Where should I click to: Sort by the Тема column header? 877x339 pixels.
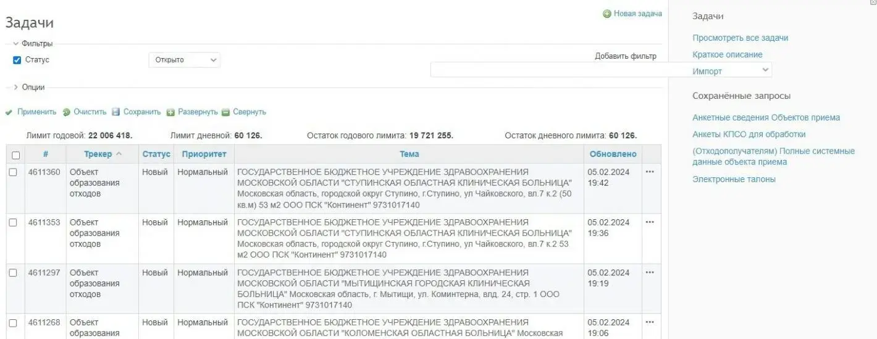[409, 154]
